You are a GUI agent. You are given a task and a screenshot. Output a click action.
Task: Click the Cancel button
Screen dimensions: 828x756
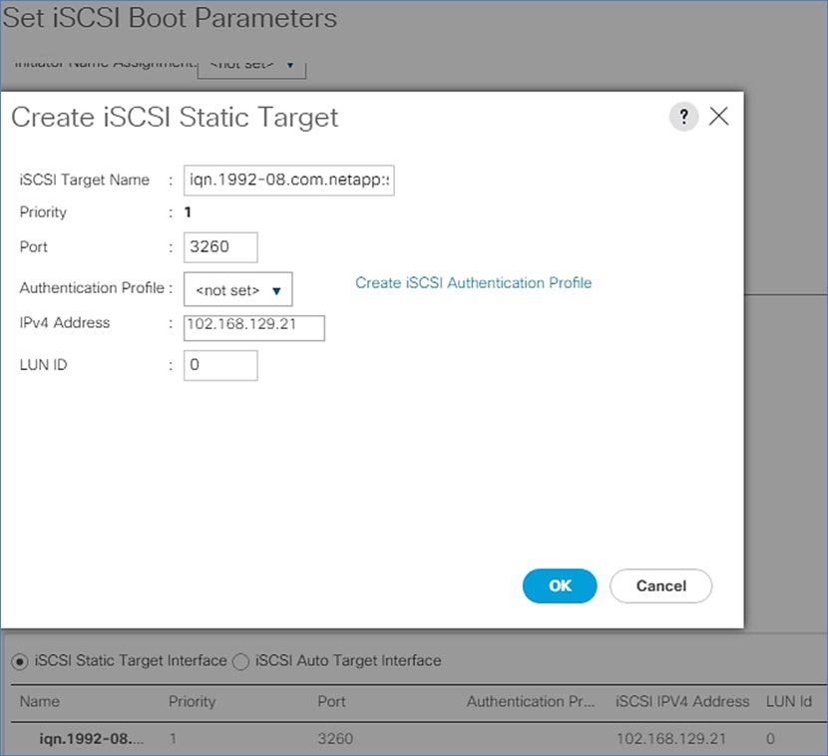point(660,585)
